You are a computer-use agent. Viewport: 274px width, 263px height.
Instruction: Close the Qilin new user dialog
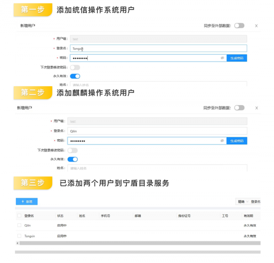[x=256, y=108]
